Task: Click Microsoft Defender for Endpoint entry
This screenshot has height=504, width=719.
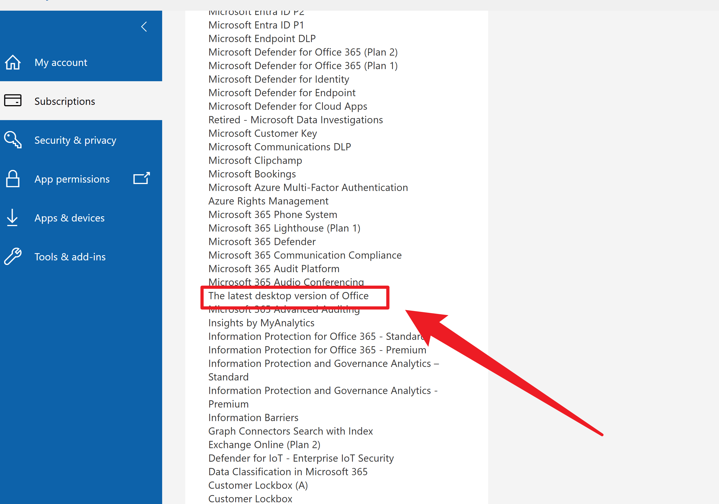Action: 282,93
